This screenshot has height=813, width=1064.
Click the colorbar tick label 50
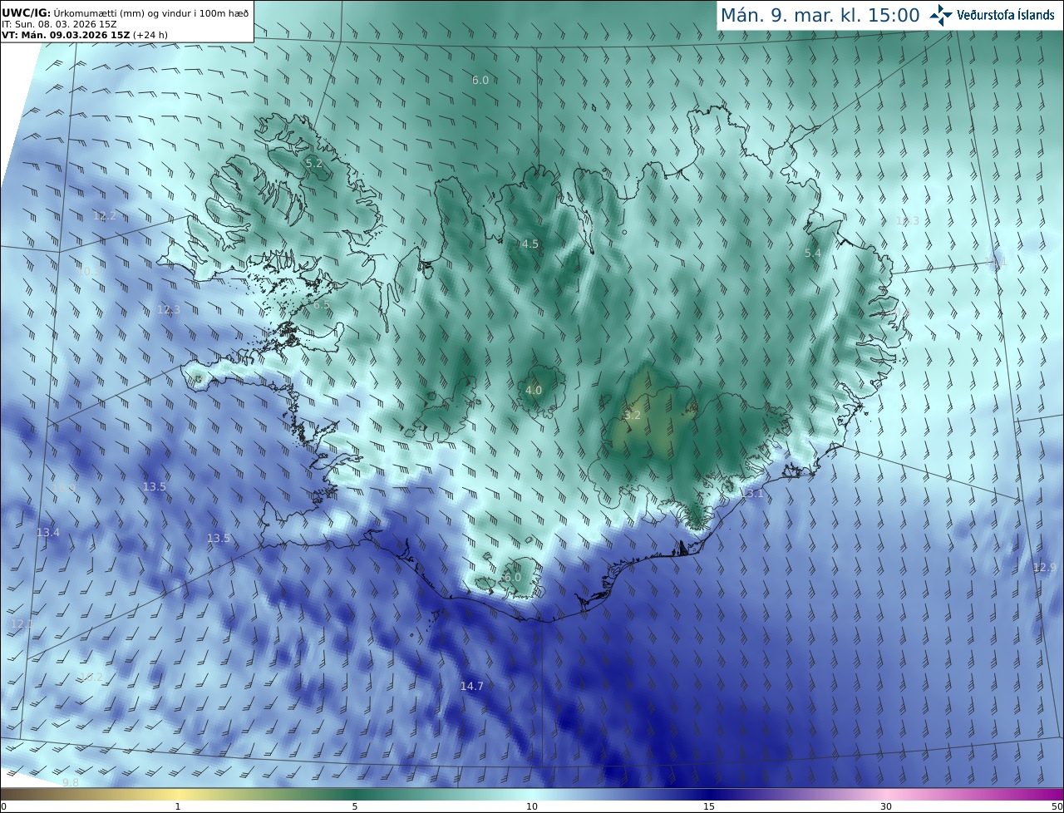click(x=1057, y=806)
